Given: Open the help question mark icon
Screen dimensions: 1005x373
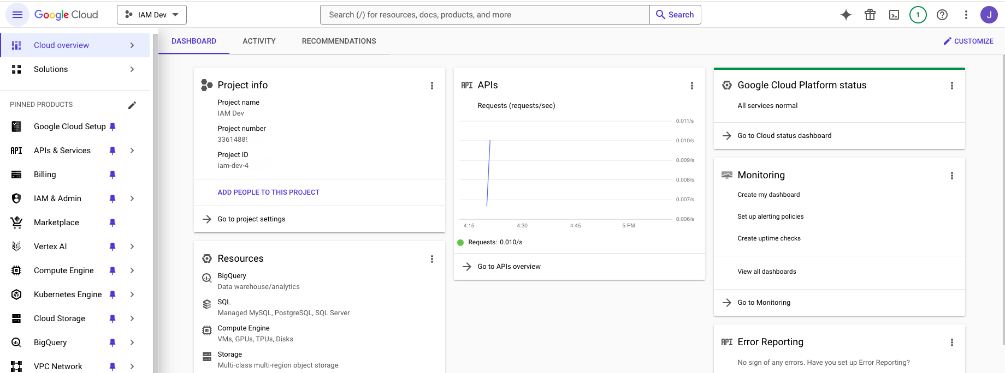Looking at the screenshot, I should pyautogui.click(x=942, y=15).
